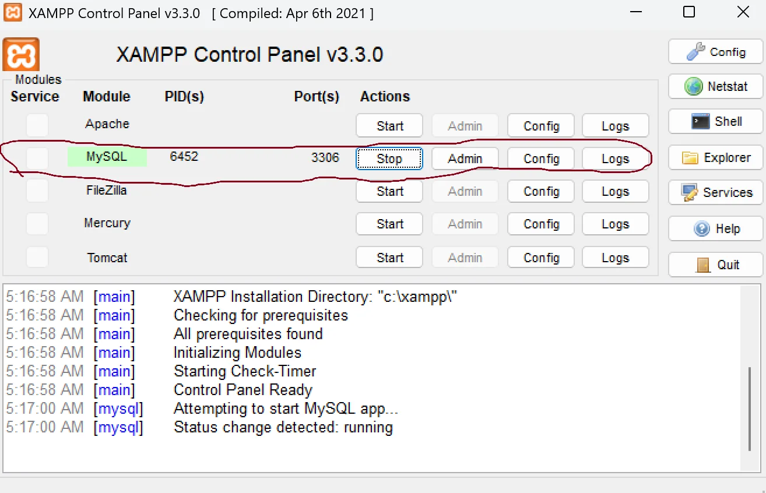This screenshot has height=493, width=766.
Task: Select the Mercury module name
Action: [x=107, y=223]
